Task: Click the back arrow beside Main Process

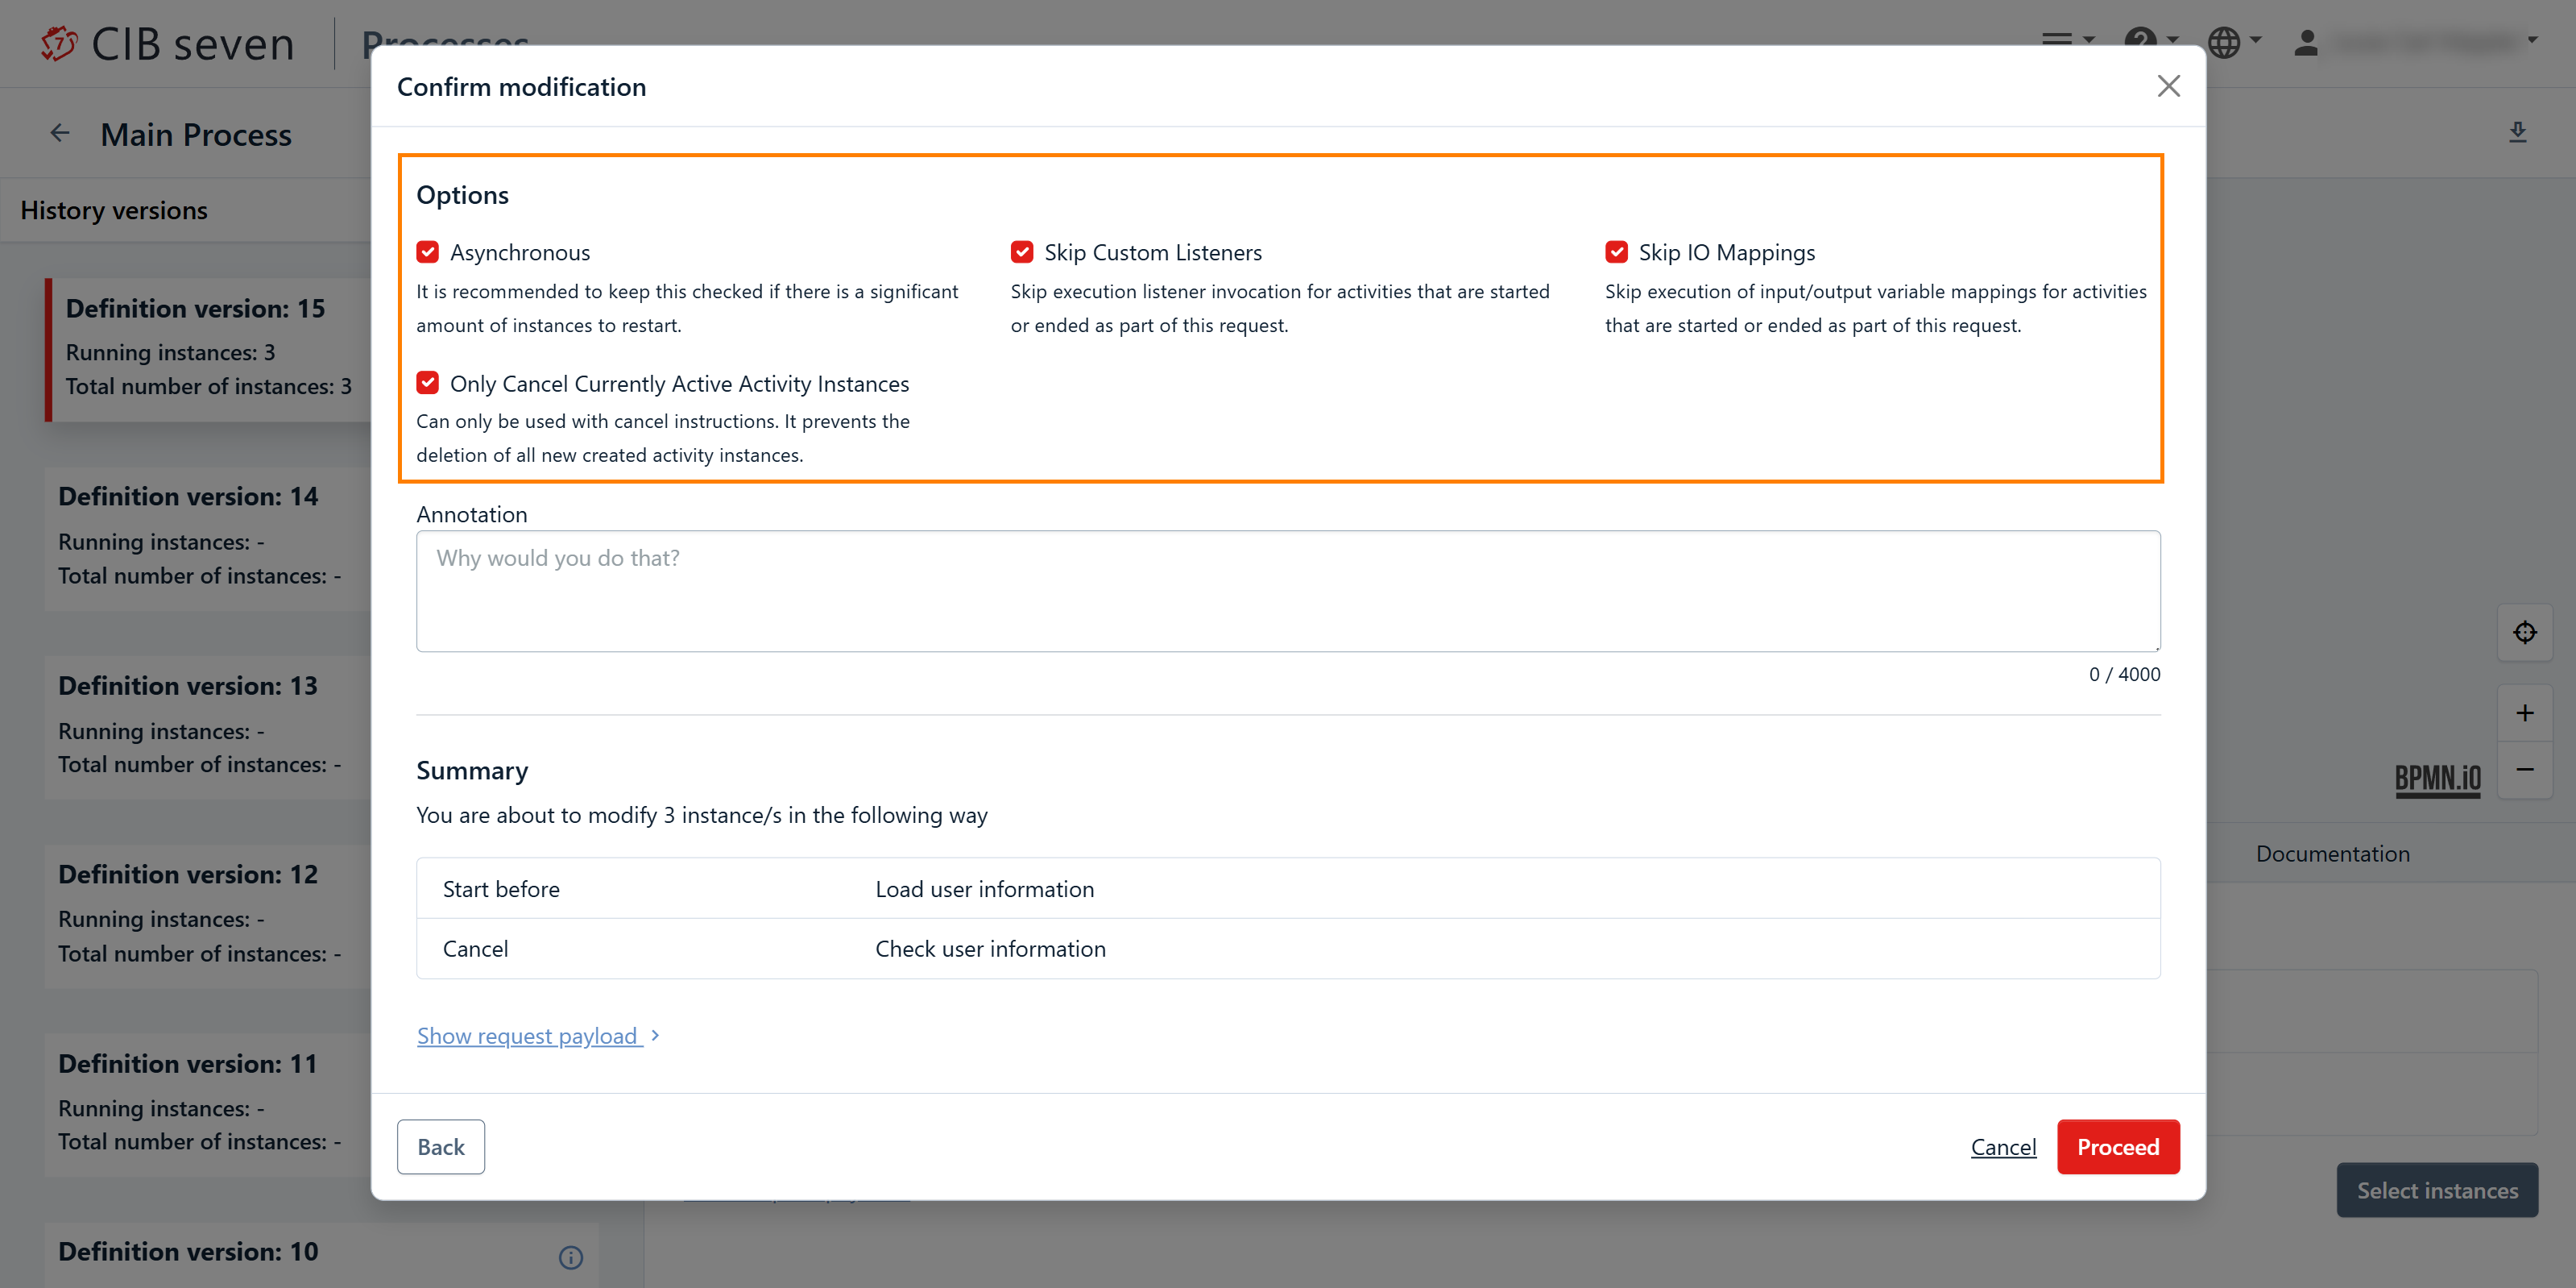Action: coord(60,133)
